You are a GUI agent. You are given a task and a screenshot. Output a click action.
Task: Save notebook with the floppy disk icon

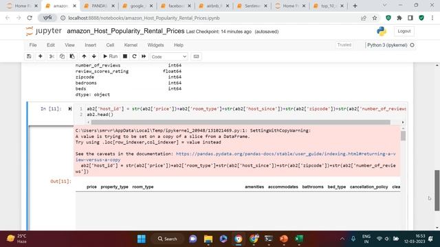click(29, 56)
